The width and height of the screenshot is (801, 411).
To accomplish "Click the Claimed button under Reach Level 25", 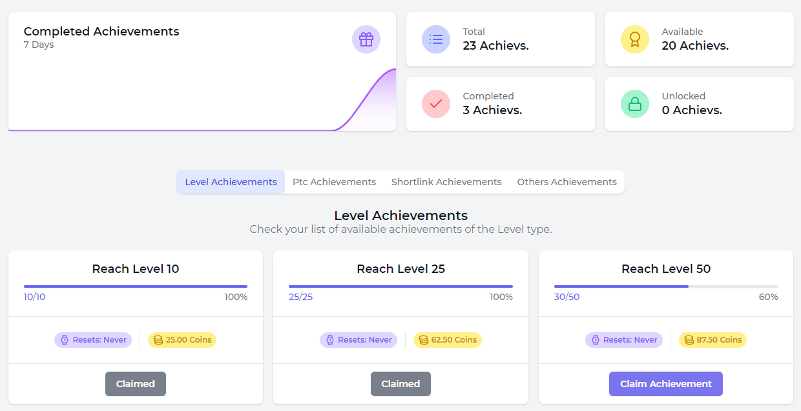I will pos(400,384).
